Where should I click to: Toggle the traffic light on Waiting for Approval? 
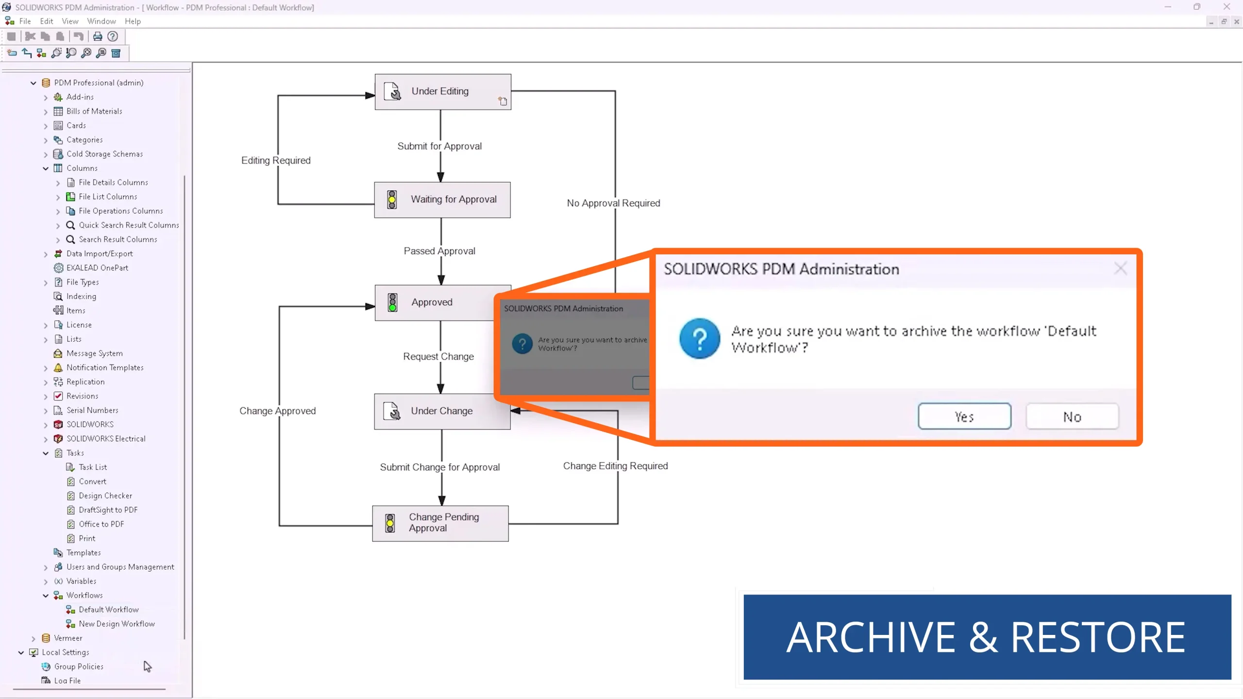click(391, 199)
